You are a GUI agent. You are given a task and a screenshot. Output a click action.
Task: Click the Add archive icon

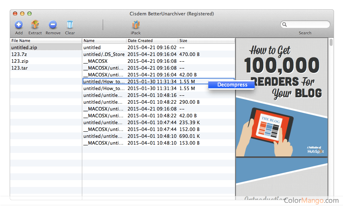[19, 25]
